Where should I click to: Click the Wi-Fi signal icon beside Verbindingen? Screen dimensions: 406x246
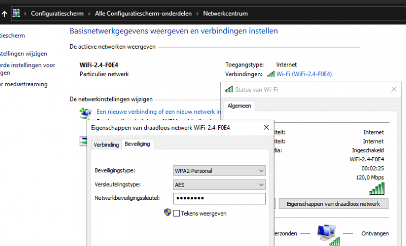point(270,74)
